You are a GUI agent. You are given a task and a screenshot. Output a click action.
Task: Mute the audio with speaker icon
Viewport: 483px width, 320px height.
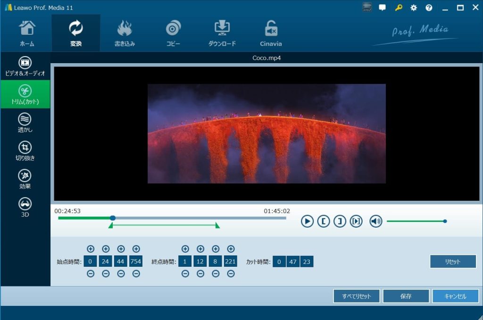[375, 221]
